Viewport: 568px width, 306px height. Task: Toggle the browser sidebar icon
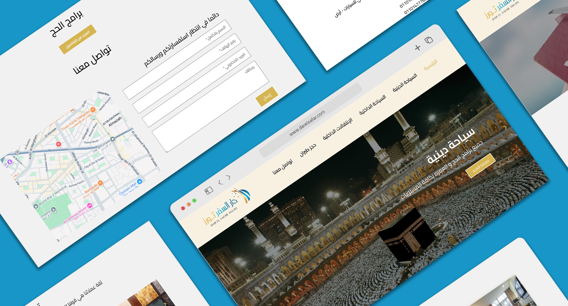click(209, 191)
